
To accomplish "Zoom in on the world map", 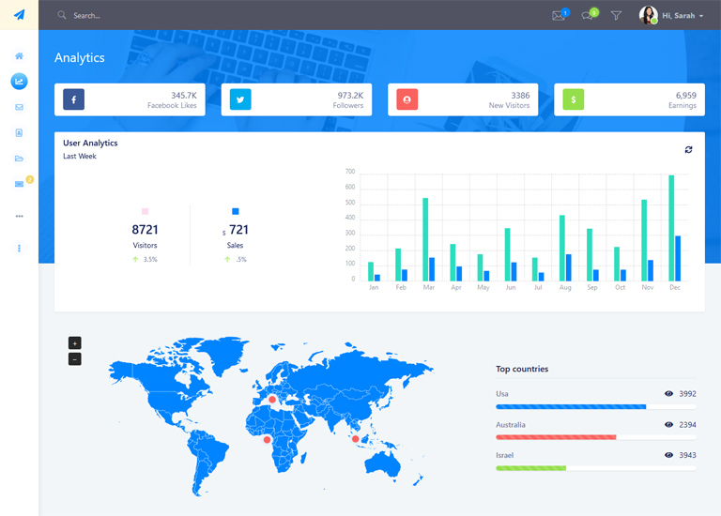I will (x=75, y=343).
